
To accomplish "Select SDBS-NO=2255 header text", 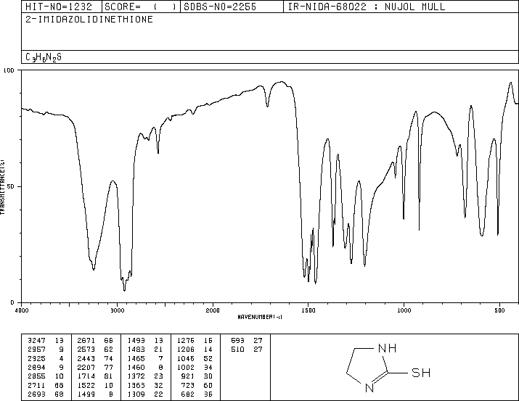I will click(x=220, y=7).
